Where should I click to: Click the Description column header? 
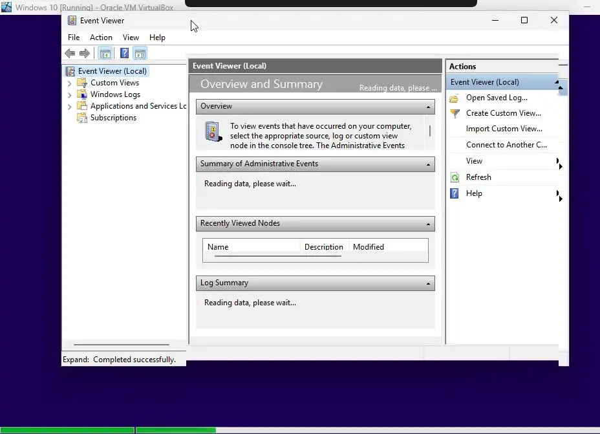[x=324, y=247]
